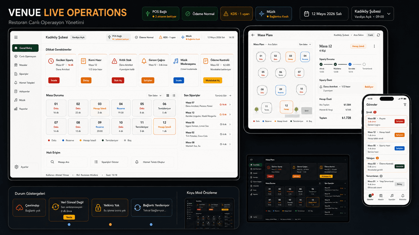
Task: Switch Masa Durumu to list view
Action: click(174, 95)
